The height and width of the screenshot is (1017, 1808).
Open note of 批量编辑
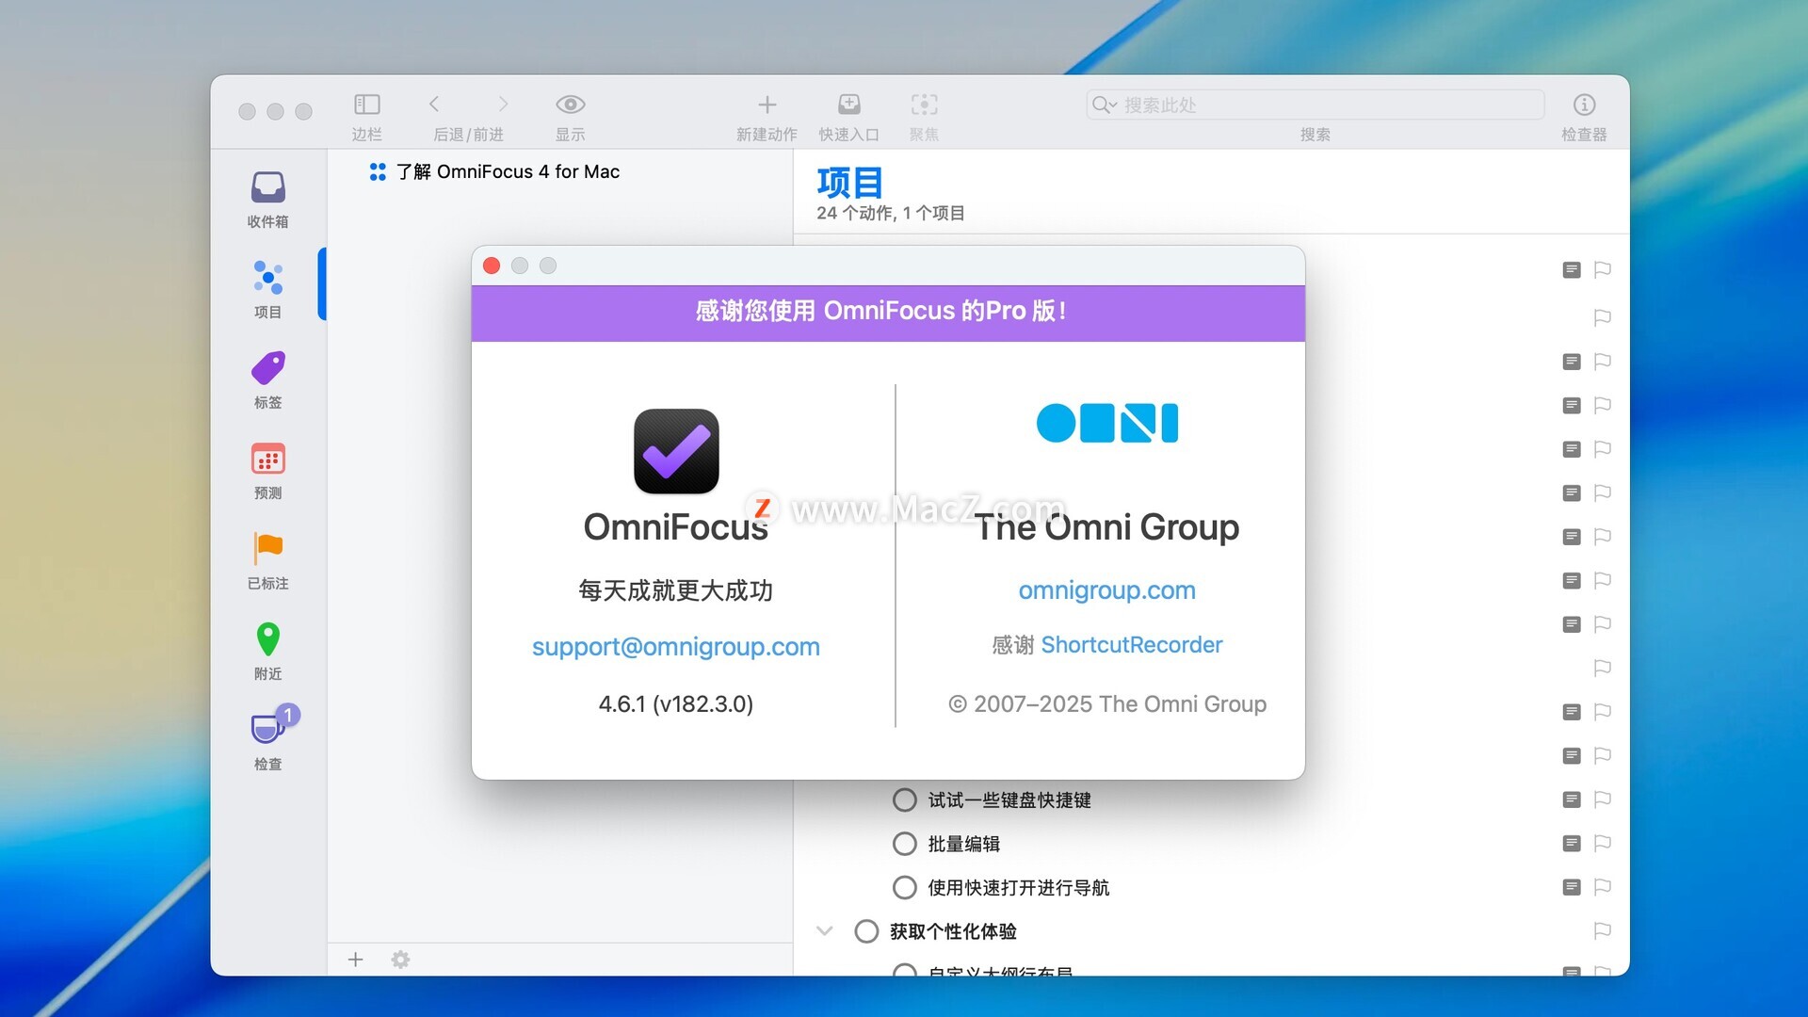click(1571, 844)
